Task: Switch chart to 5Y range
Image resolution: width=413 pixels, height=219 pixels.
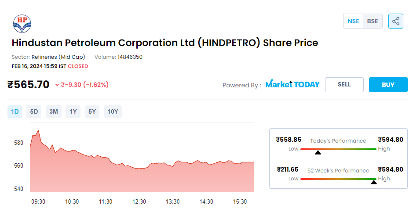Action: (x=92, y=111)
